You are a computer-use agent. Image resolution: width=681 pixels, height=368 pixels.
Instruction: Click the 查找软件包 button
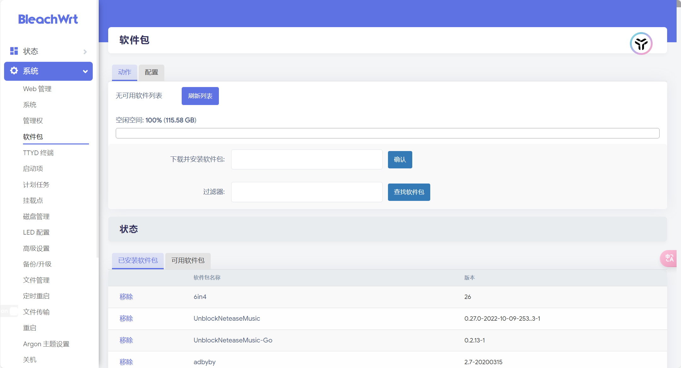point(409,192)
